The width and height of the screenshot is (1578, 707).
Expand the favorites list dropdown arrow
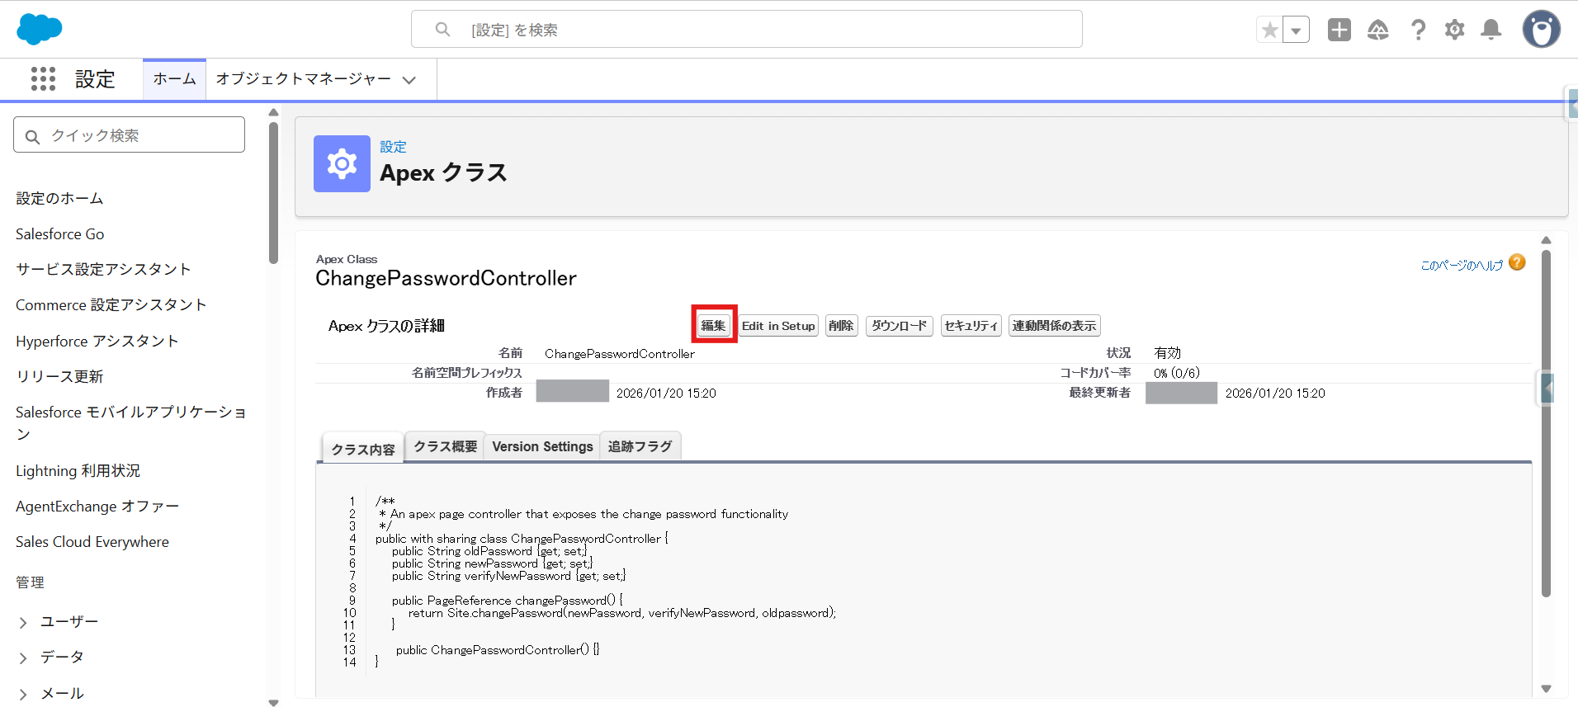[x=1297, y=31]
